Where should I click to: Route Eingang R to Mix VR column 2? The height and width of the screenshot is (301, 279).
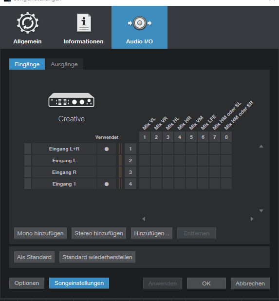point(156,172)
